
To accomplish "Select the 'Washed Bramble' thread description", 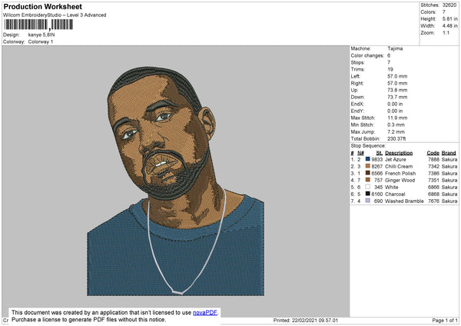I will tap(404, 201).
